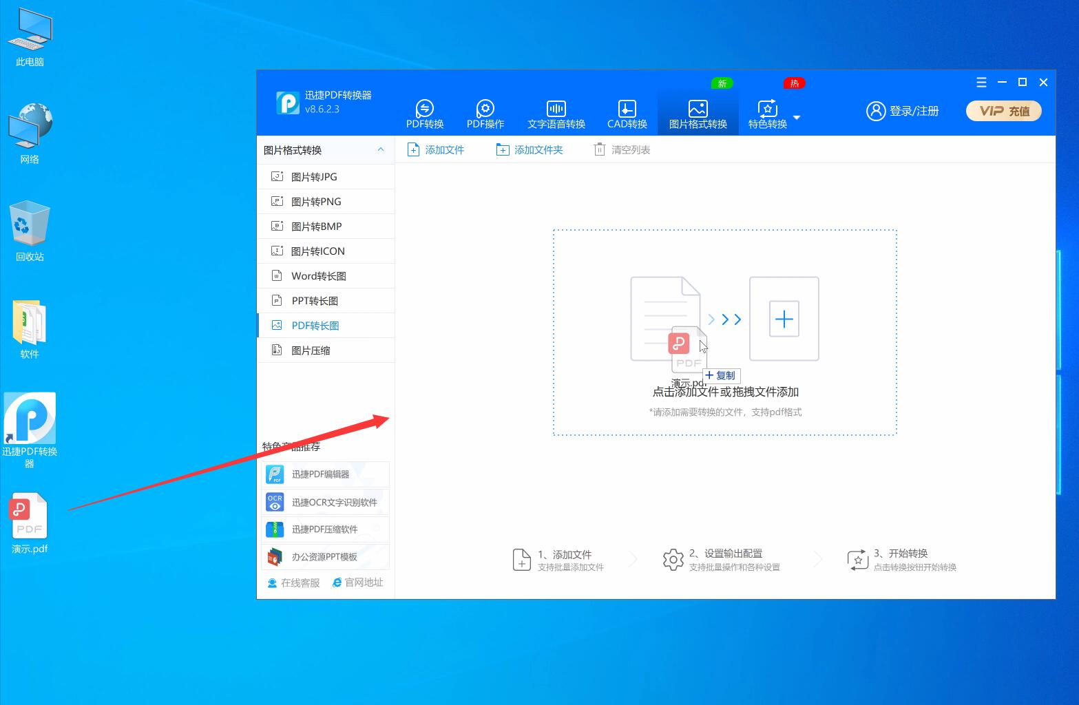Click the OCR eye product icon
This screenshot has width=1079, height=705.
275,502
